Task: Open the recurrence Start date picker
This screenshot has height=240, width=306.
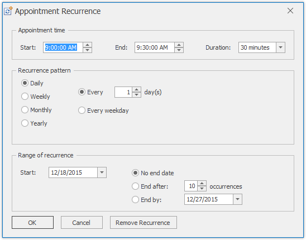Action: click(x=102, y=172)
